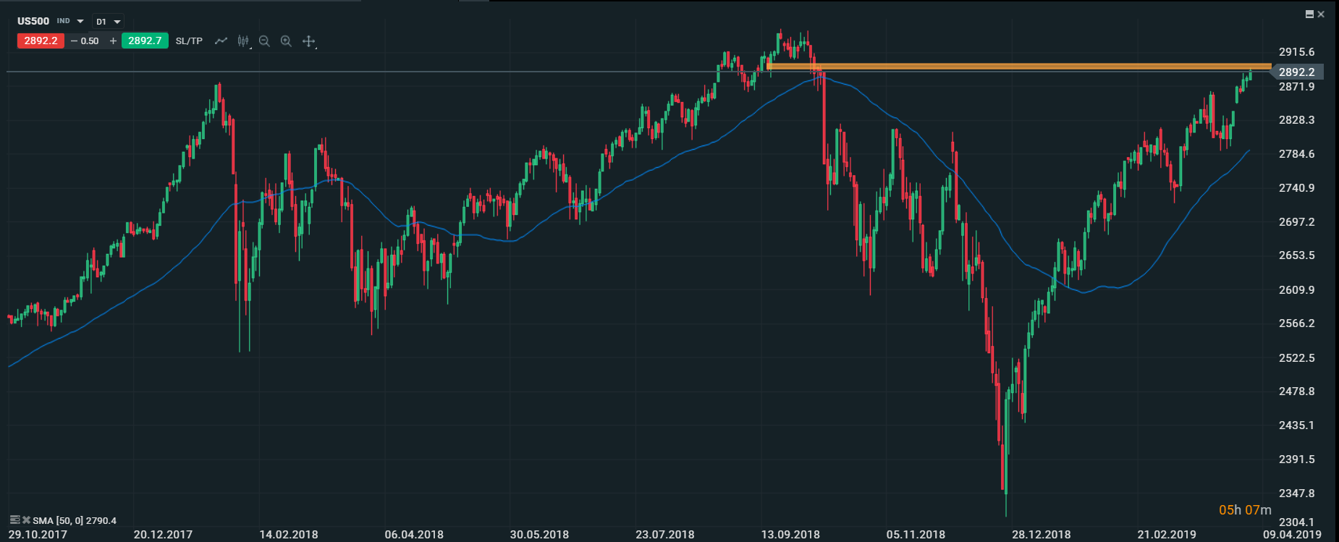
Task: Open the line drawing tools icon
Action: click(221, 41)
